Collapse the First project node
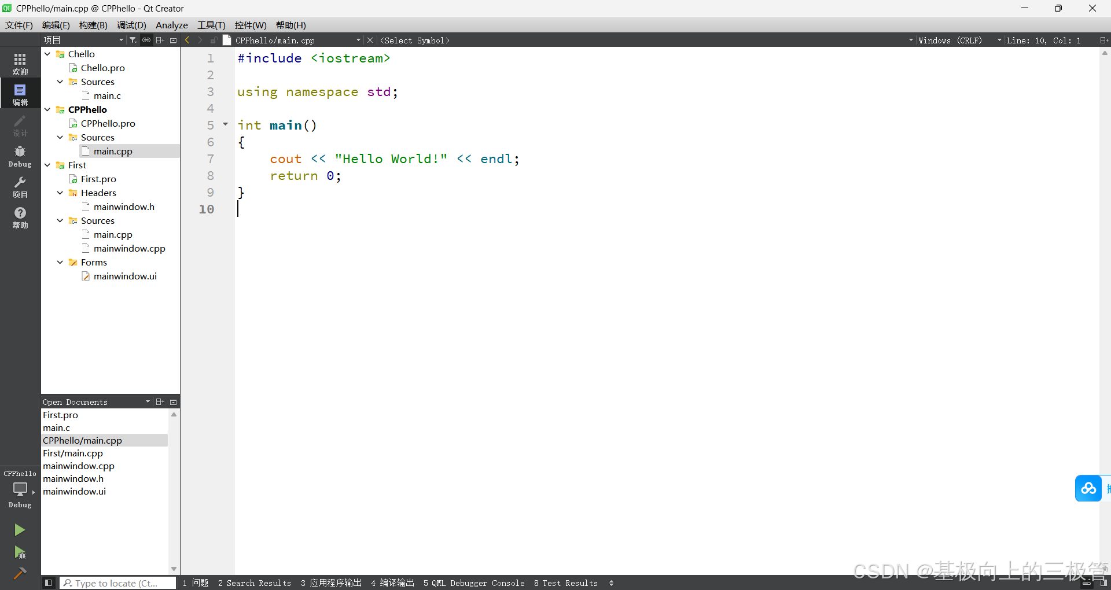The width and height of the screenshot is (1111, 590). [x=47, y=165]
